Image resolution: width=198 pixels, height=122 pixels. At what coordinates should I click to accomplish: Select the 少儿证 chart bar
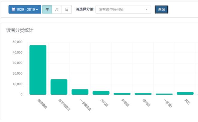(x=101, y=93)
